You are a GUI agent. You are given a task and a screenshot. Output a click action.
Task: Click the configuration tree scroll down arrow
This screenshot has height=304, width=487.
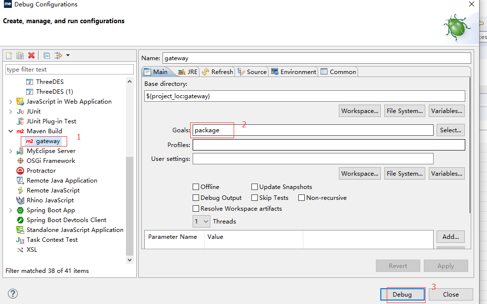click(x=130, y=260)
